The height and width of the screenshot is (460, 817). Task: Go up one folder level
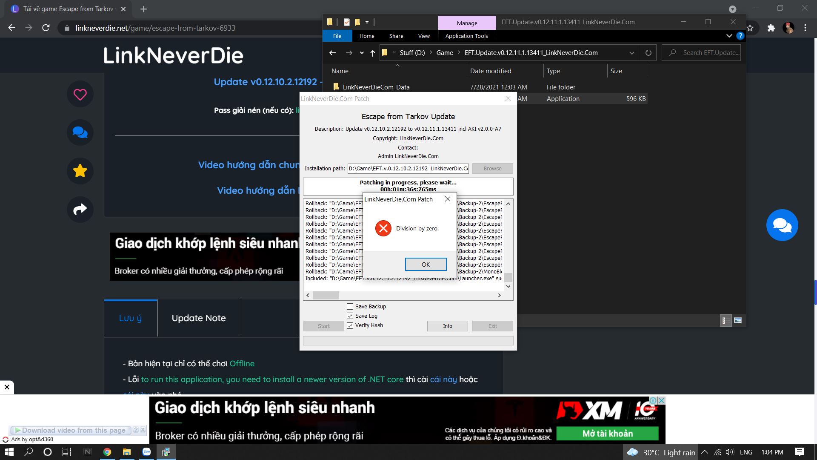373,53
